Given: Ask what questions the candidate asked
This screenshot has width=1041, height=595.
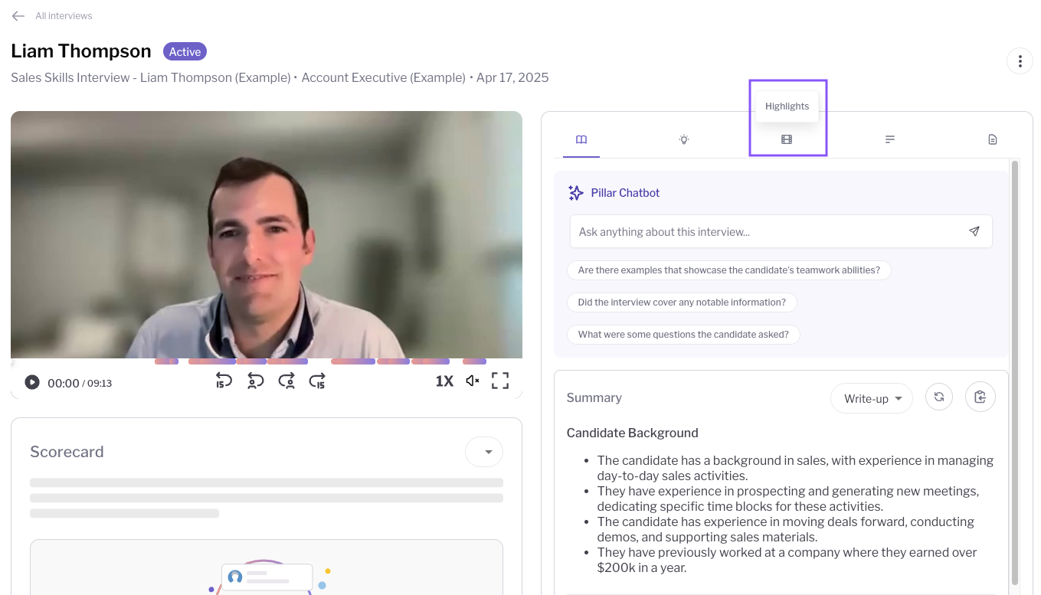Looking at the screenshot, I should click(x=683, y=335).
